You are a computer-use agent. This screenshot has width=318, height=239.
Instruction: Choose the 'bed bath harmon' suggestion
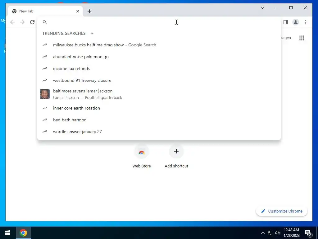tap(159, 120)
